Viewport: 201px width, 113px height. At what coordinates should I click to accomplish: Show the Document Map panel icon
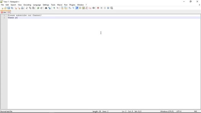[84, 8]
